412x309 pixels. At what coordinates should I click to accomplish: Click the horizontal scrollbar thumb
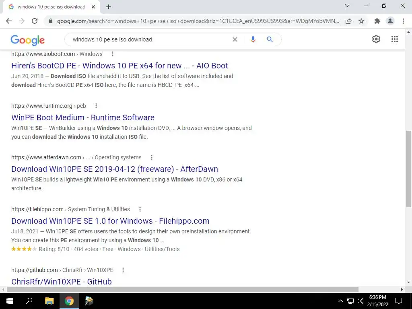[183, 289]
